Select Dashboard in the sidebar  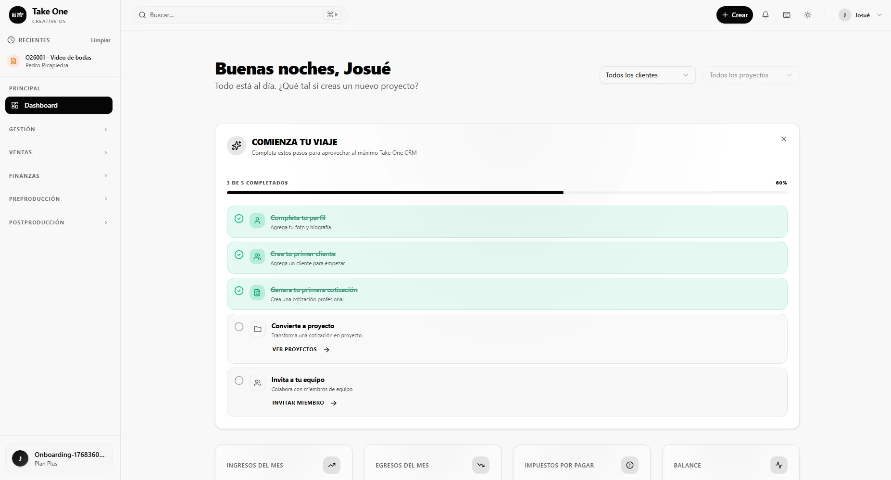pos(59,105)
